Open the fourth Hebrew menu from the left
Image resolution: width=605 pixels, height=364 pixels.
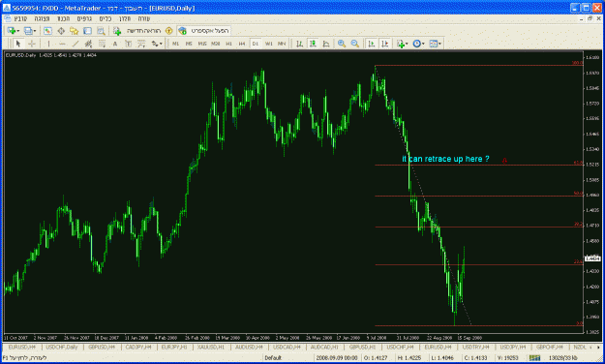[84, 18]
